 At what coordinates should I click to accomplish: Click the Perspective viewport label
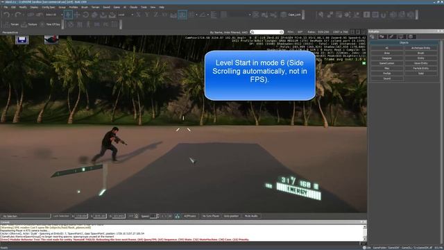click(x=10, y=33)
